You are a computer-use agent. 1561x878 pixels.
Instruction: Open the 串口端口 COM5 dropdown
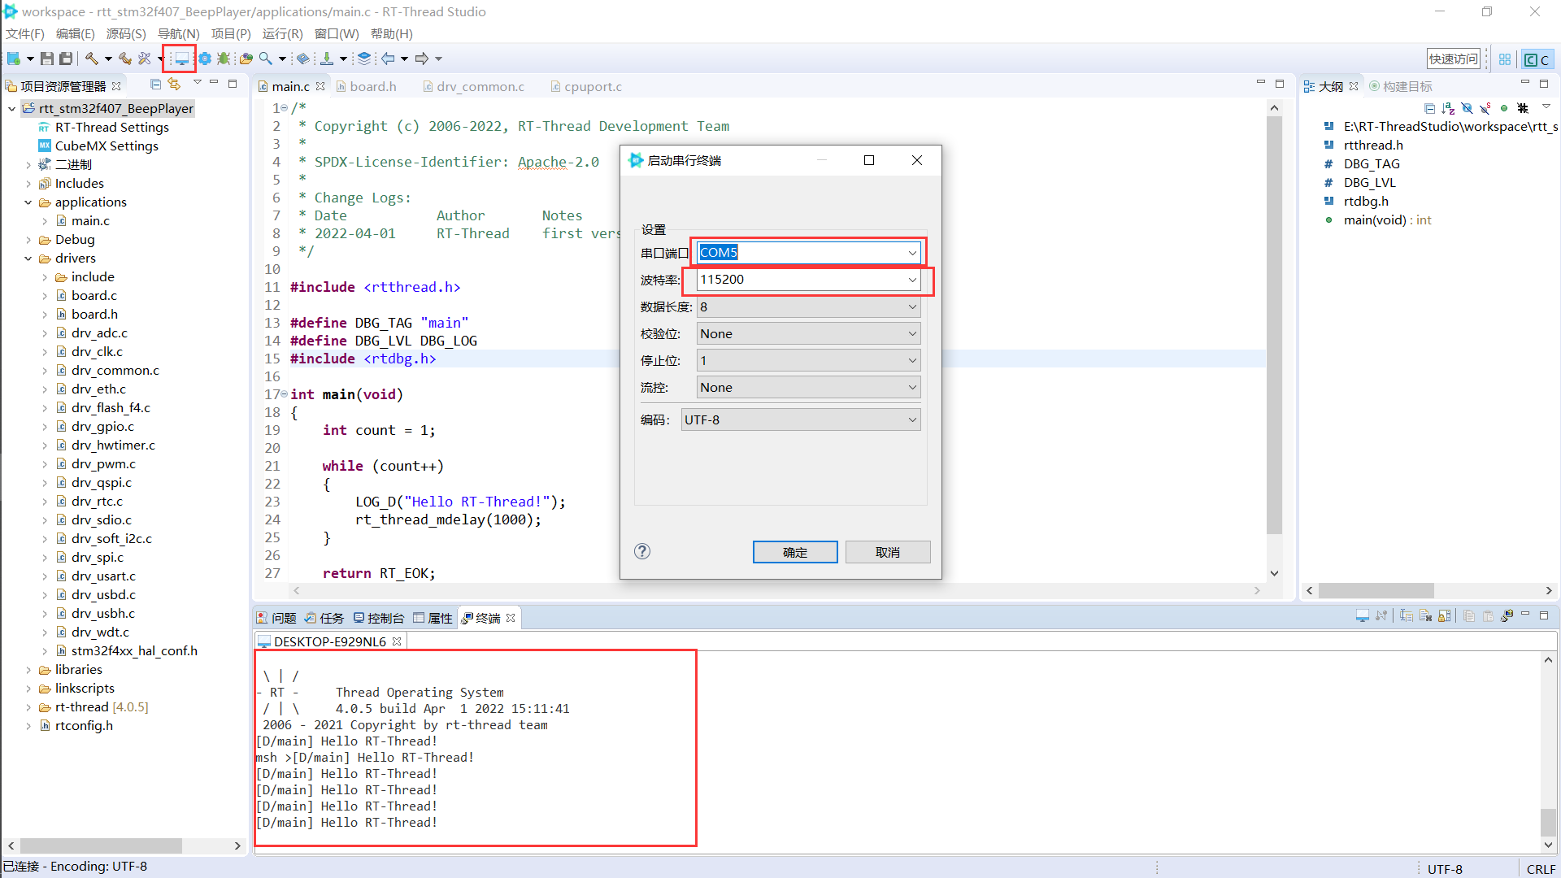tap(911, 252)
